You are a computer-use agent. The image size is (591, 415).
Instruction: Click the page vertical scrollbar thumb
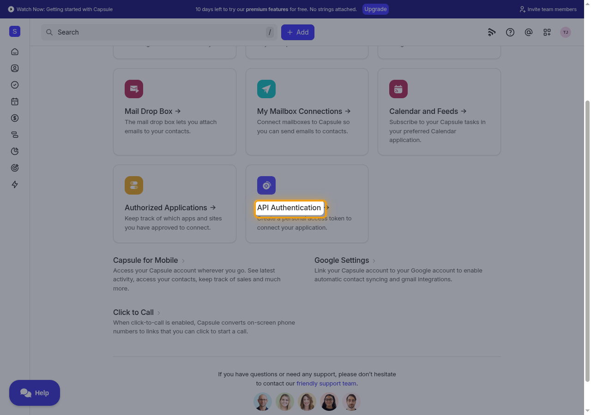[x=588, y=241]
